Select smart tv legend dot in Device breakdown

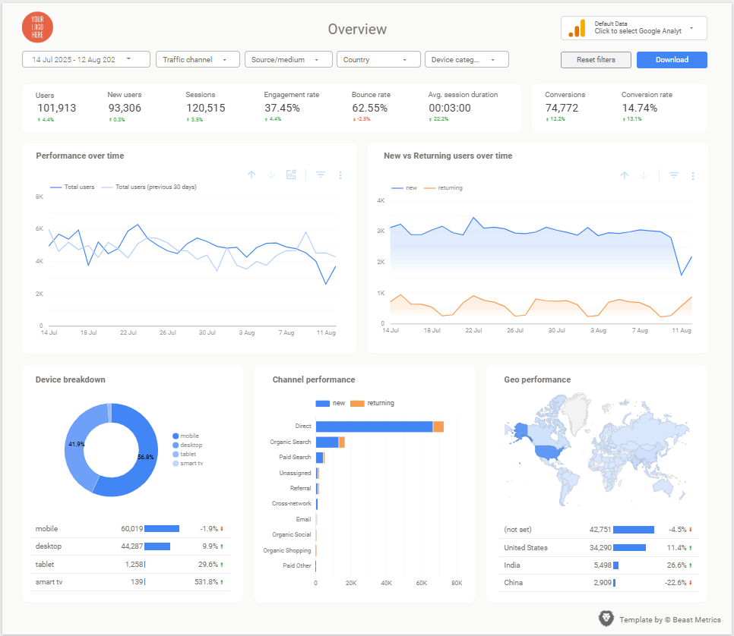pyautogui.click(x=176, y=464)
